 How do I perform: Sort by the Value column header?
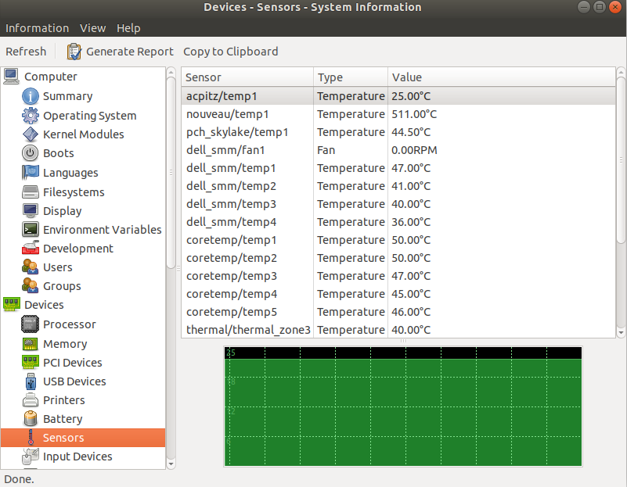pos(502,77)
